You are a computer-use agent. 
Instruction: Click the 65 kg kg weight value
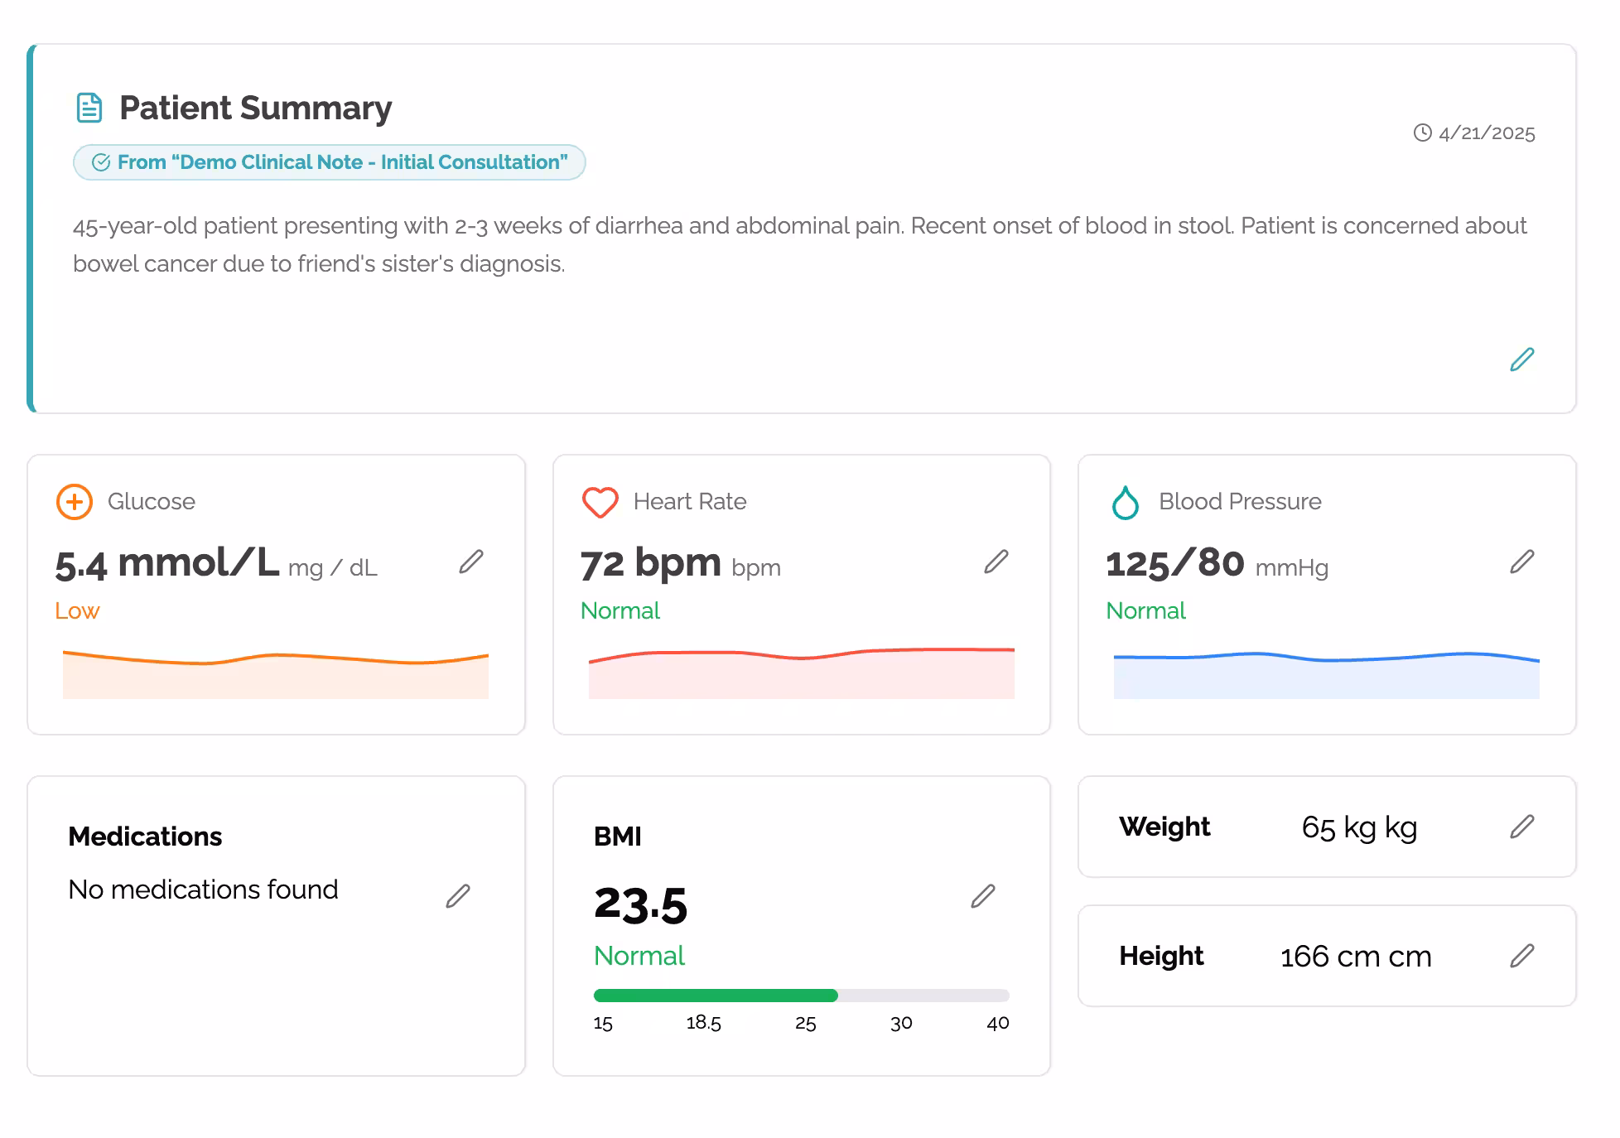coord(1359,827)
